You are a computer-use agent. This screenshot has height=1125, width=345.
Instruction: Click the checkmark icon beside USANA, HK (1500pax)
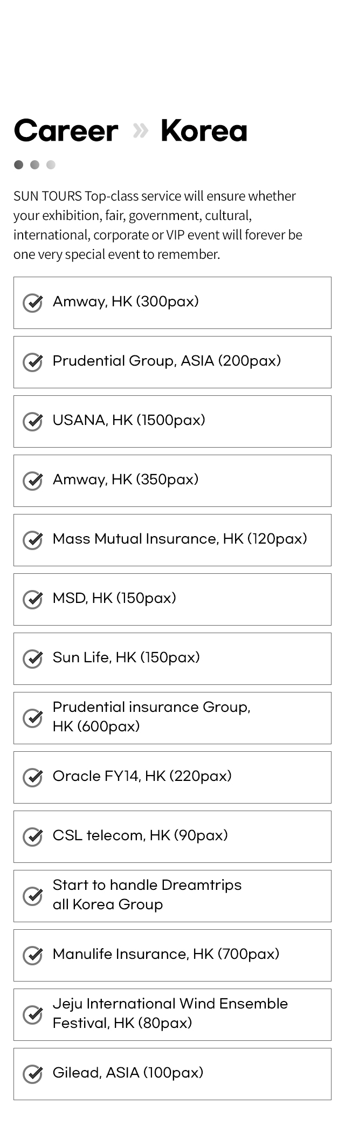pyautogui.click(x=33, y=421)
